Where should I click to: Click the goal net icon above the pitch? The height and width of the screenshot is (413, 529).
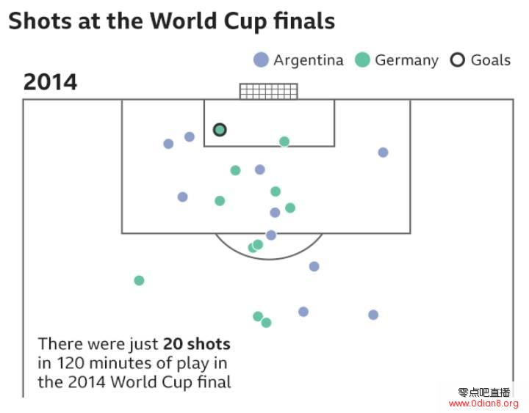point(269,91)
